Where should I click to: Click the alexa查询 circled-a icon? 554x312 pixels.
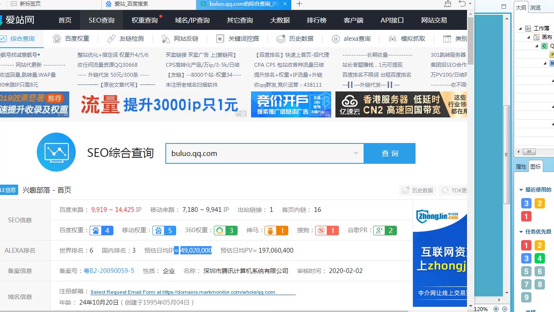click(335, 39)
